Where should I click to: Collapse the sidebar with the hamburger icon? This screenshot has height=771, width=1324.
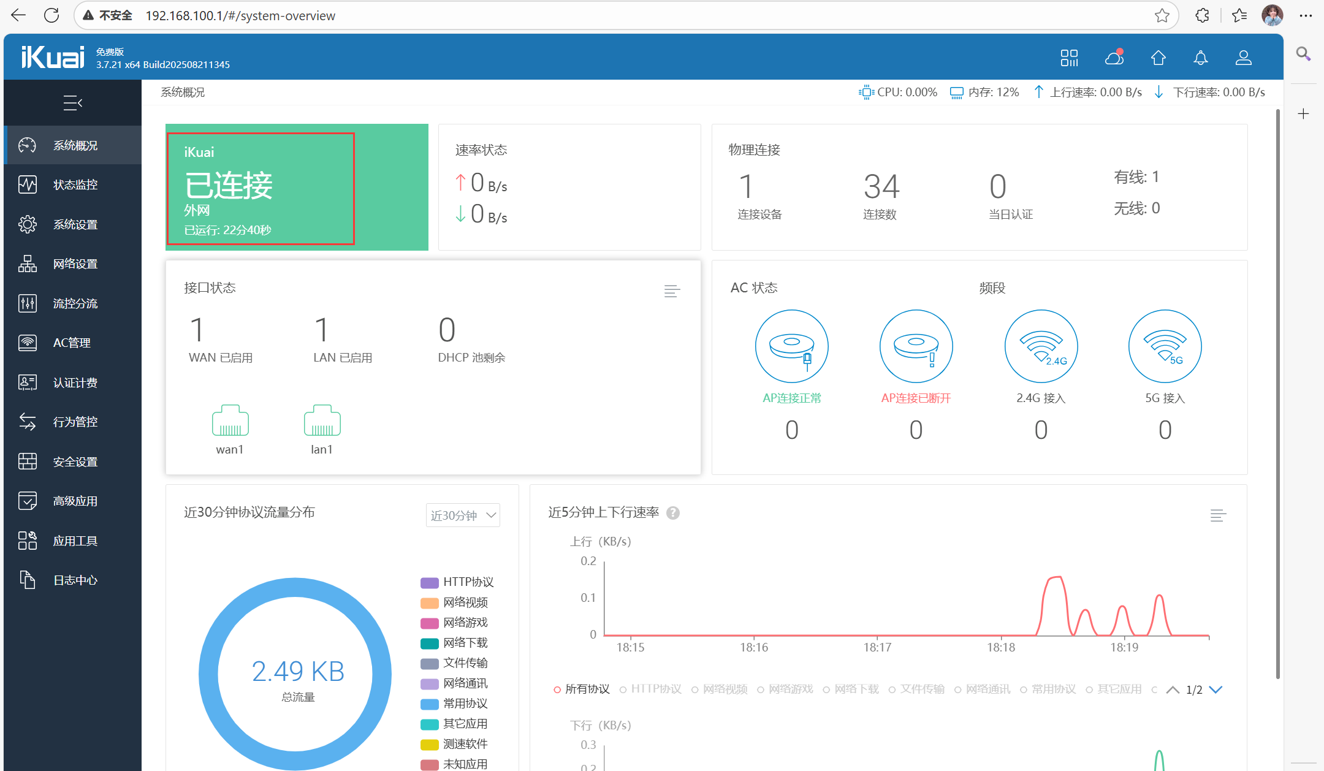point(72,103)
